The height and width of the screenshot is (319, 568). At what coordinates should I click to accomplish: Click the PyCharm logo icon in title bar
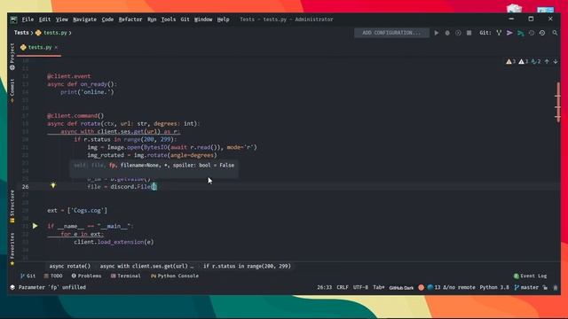[14, 19]
